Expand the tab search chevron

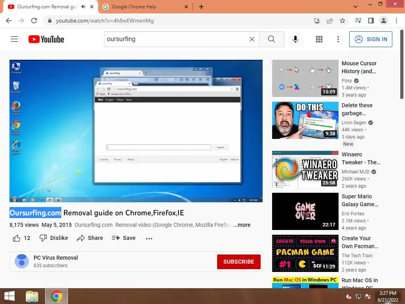tap(356, 7)
